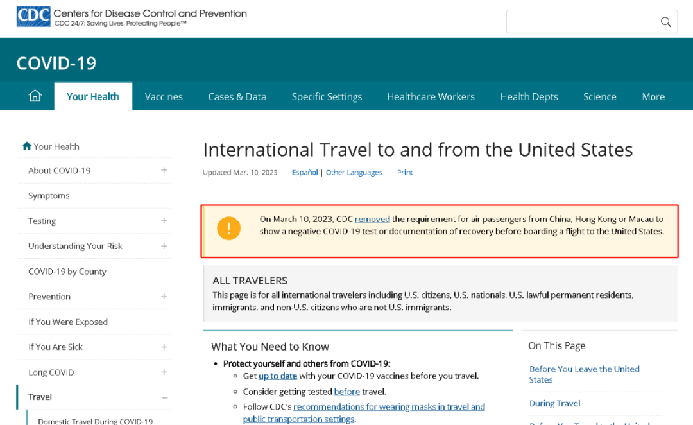The image size is (693, 425).
Task: Click the Print link
Action: (405, 173)
